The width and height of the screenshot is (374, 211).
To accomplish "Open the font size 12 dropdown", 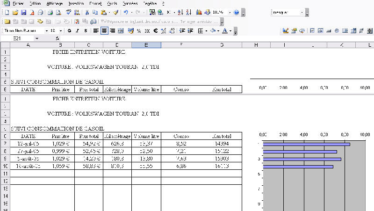I will pos(61,31).
